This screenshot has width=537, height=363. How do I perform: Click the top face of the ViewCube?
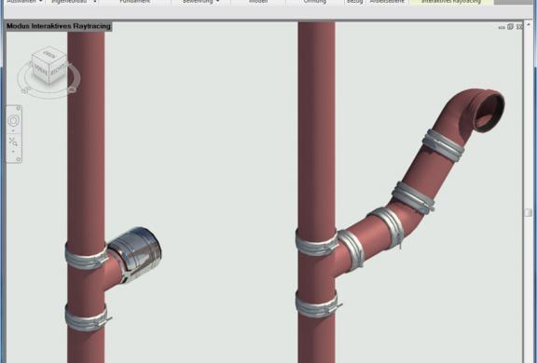coord(49,54)
